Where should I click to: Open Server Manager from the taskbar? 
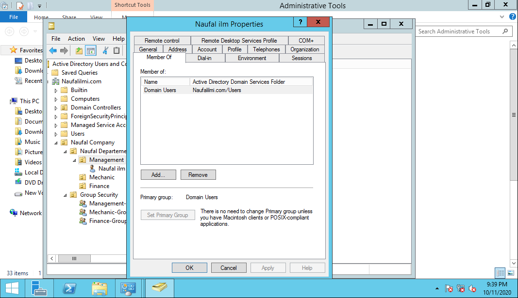click(39, 288)
